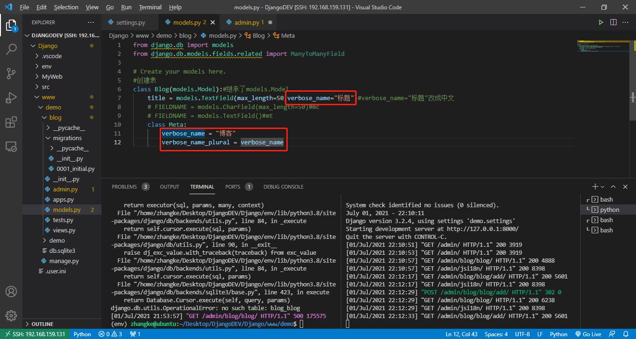Open 0001_initial.py in explorer
This screenshot has height=339, width=636.
coord(62,169)
